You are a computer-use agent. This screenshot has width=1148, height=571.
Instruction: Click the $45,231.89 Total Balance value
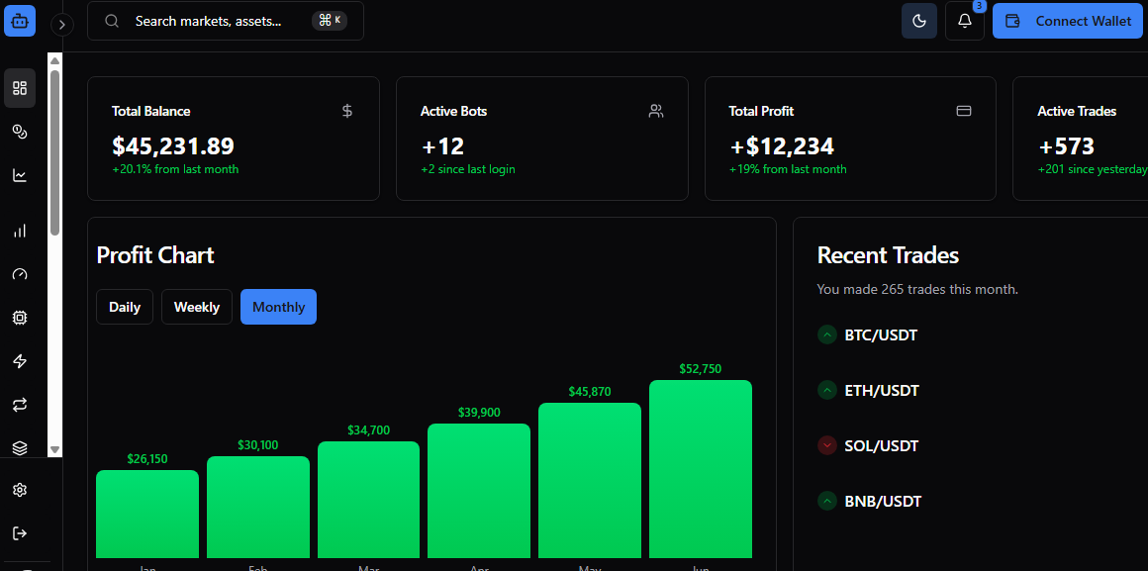coord(173,145)
